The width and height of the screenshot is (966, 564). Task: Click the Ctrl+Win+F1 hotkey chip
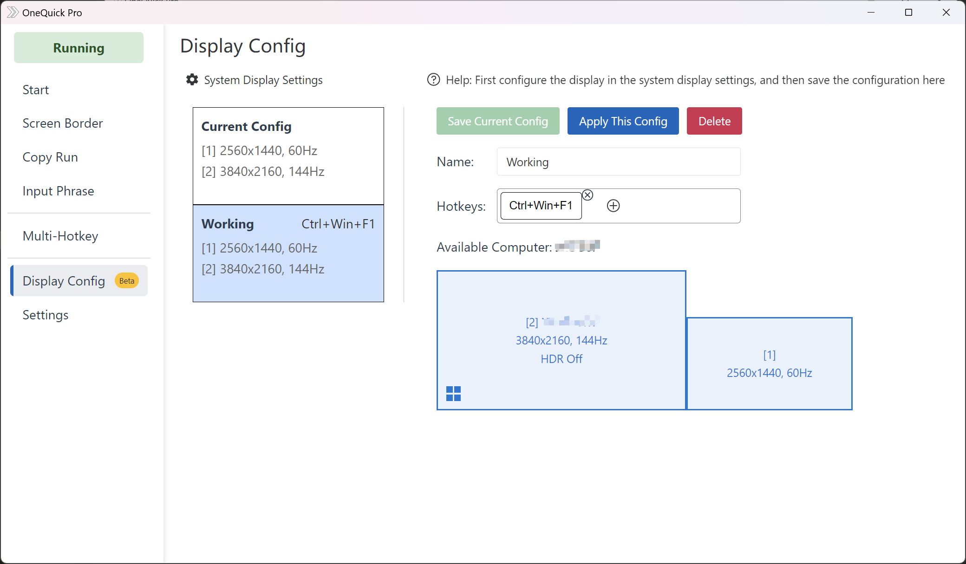[x=541, y=206]
